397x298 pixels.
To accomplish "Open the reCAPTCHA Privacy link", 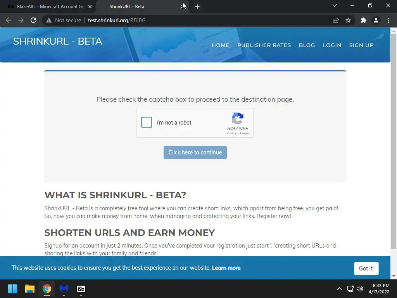I will click(231, 133).
